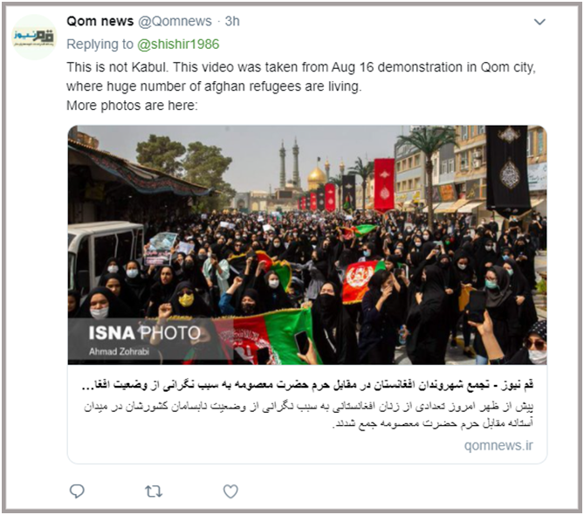This screenshot has width=584, height=515.
Task: Open the ISNA protest photo
Action: point(307,244)
